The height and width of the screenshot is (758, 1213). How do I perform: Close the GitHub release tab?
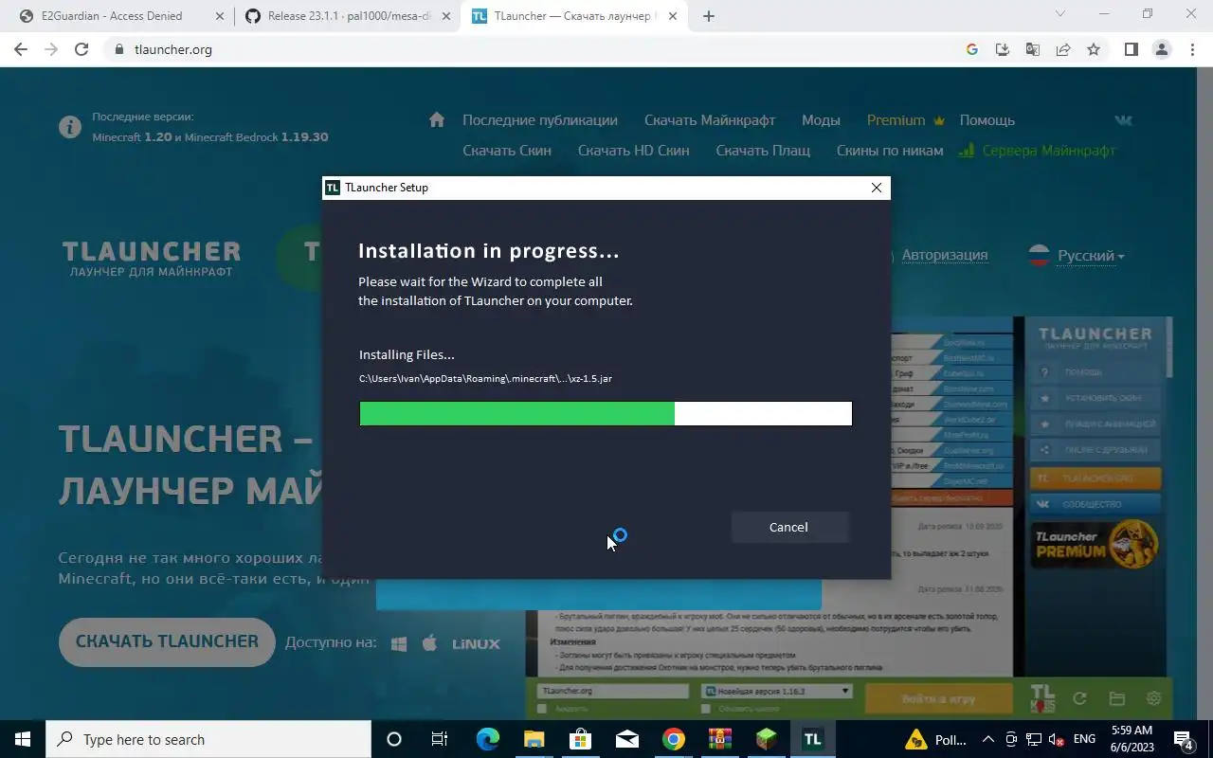(445, 16)
